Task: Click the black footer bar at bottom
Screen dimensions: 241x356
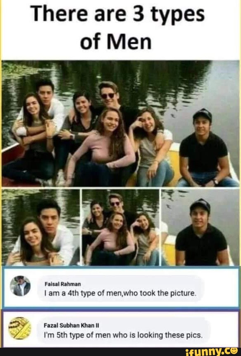Action: 121,352
